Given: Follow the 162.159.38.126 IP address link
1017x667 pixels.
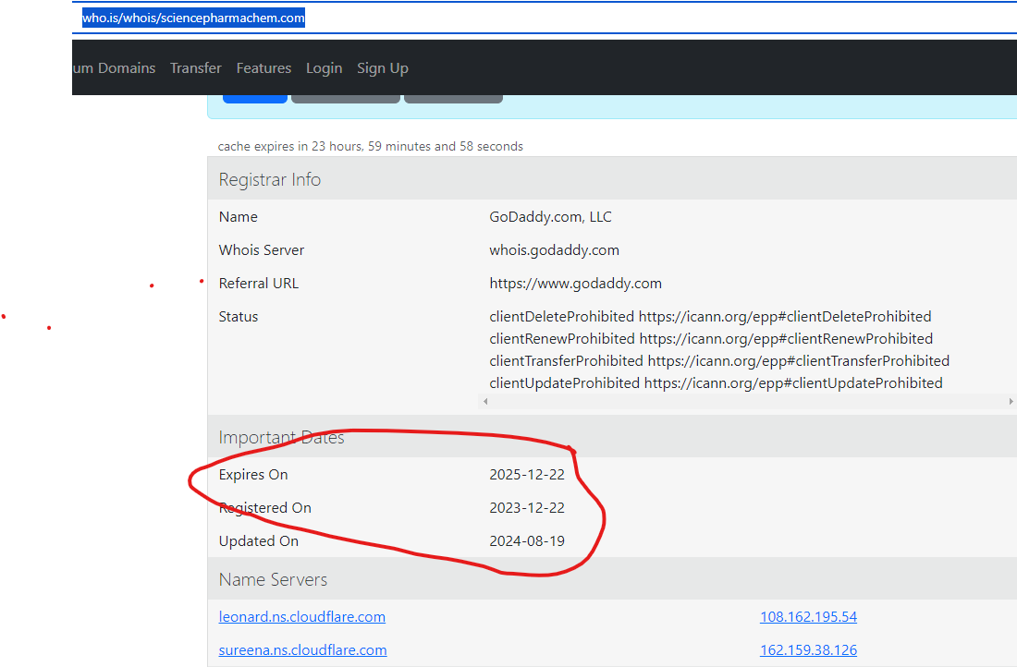Looking at the screenshot, I should click(808, 650).
